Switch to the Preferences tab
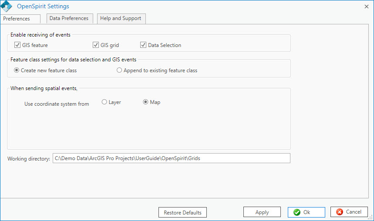374x221 pixels. point(20,19)
